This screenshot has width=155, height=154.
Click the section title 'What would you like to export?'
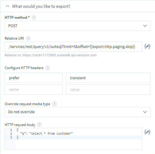[x=41, y=6]
